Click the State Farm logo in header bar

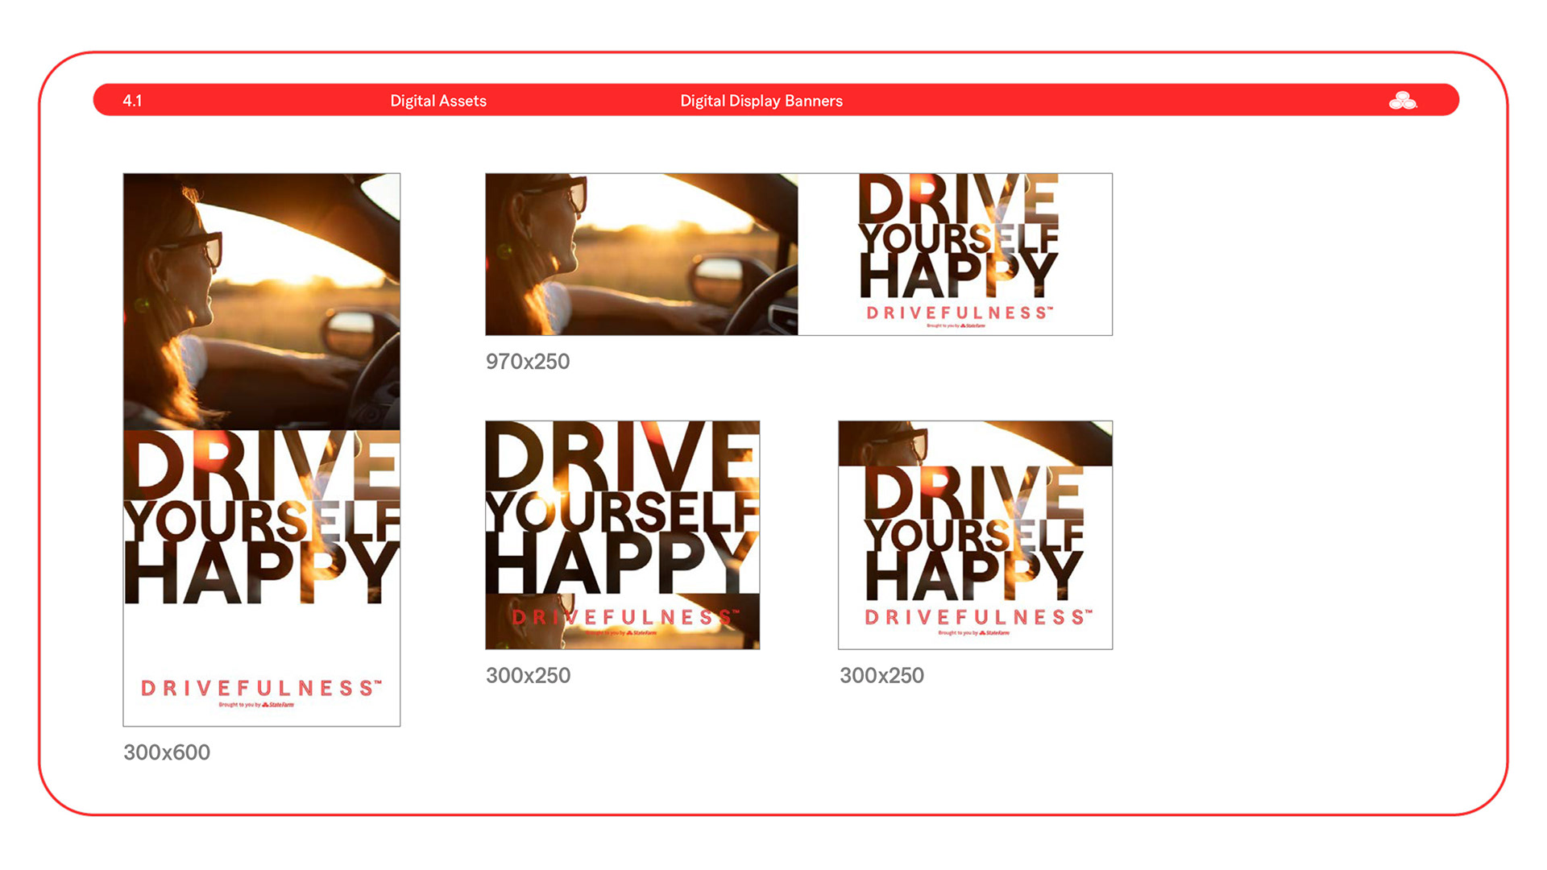[x=1402, y=101]
